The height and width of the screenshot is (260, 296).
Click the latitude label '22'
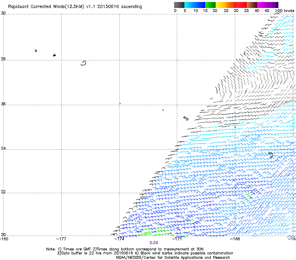pos(3,192)
